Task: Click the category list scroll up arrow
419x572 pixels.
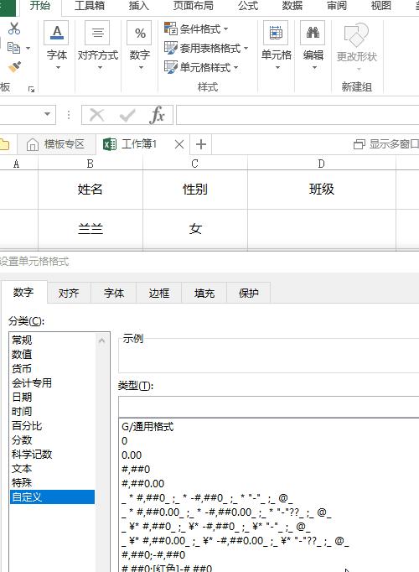Action: 102,341
